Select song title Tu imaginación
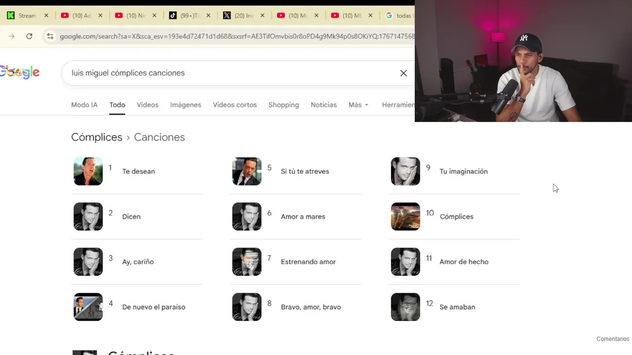 (x=463, y=172)
